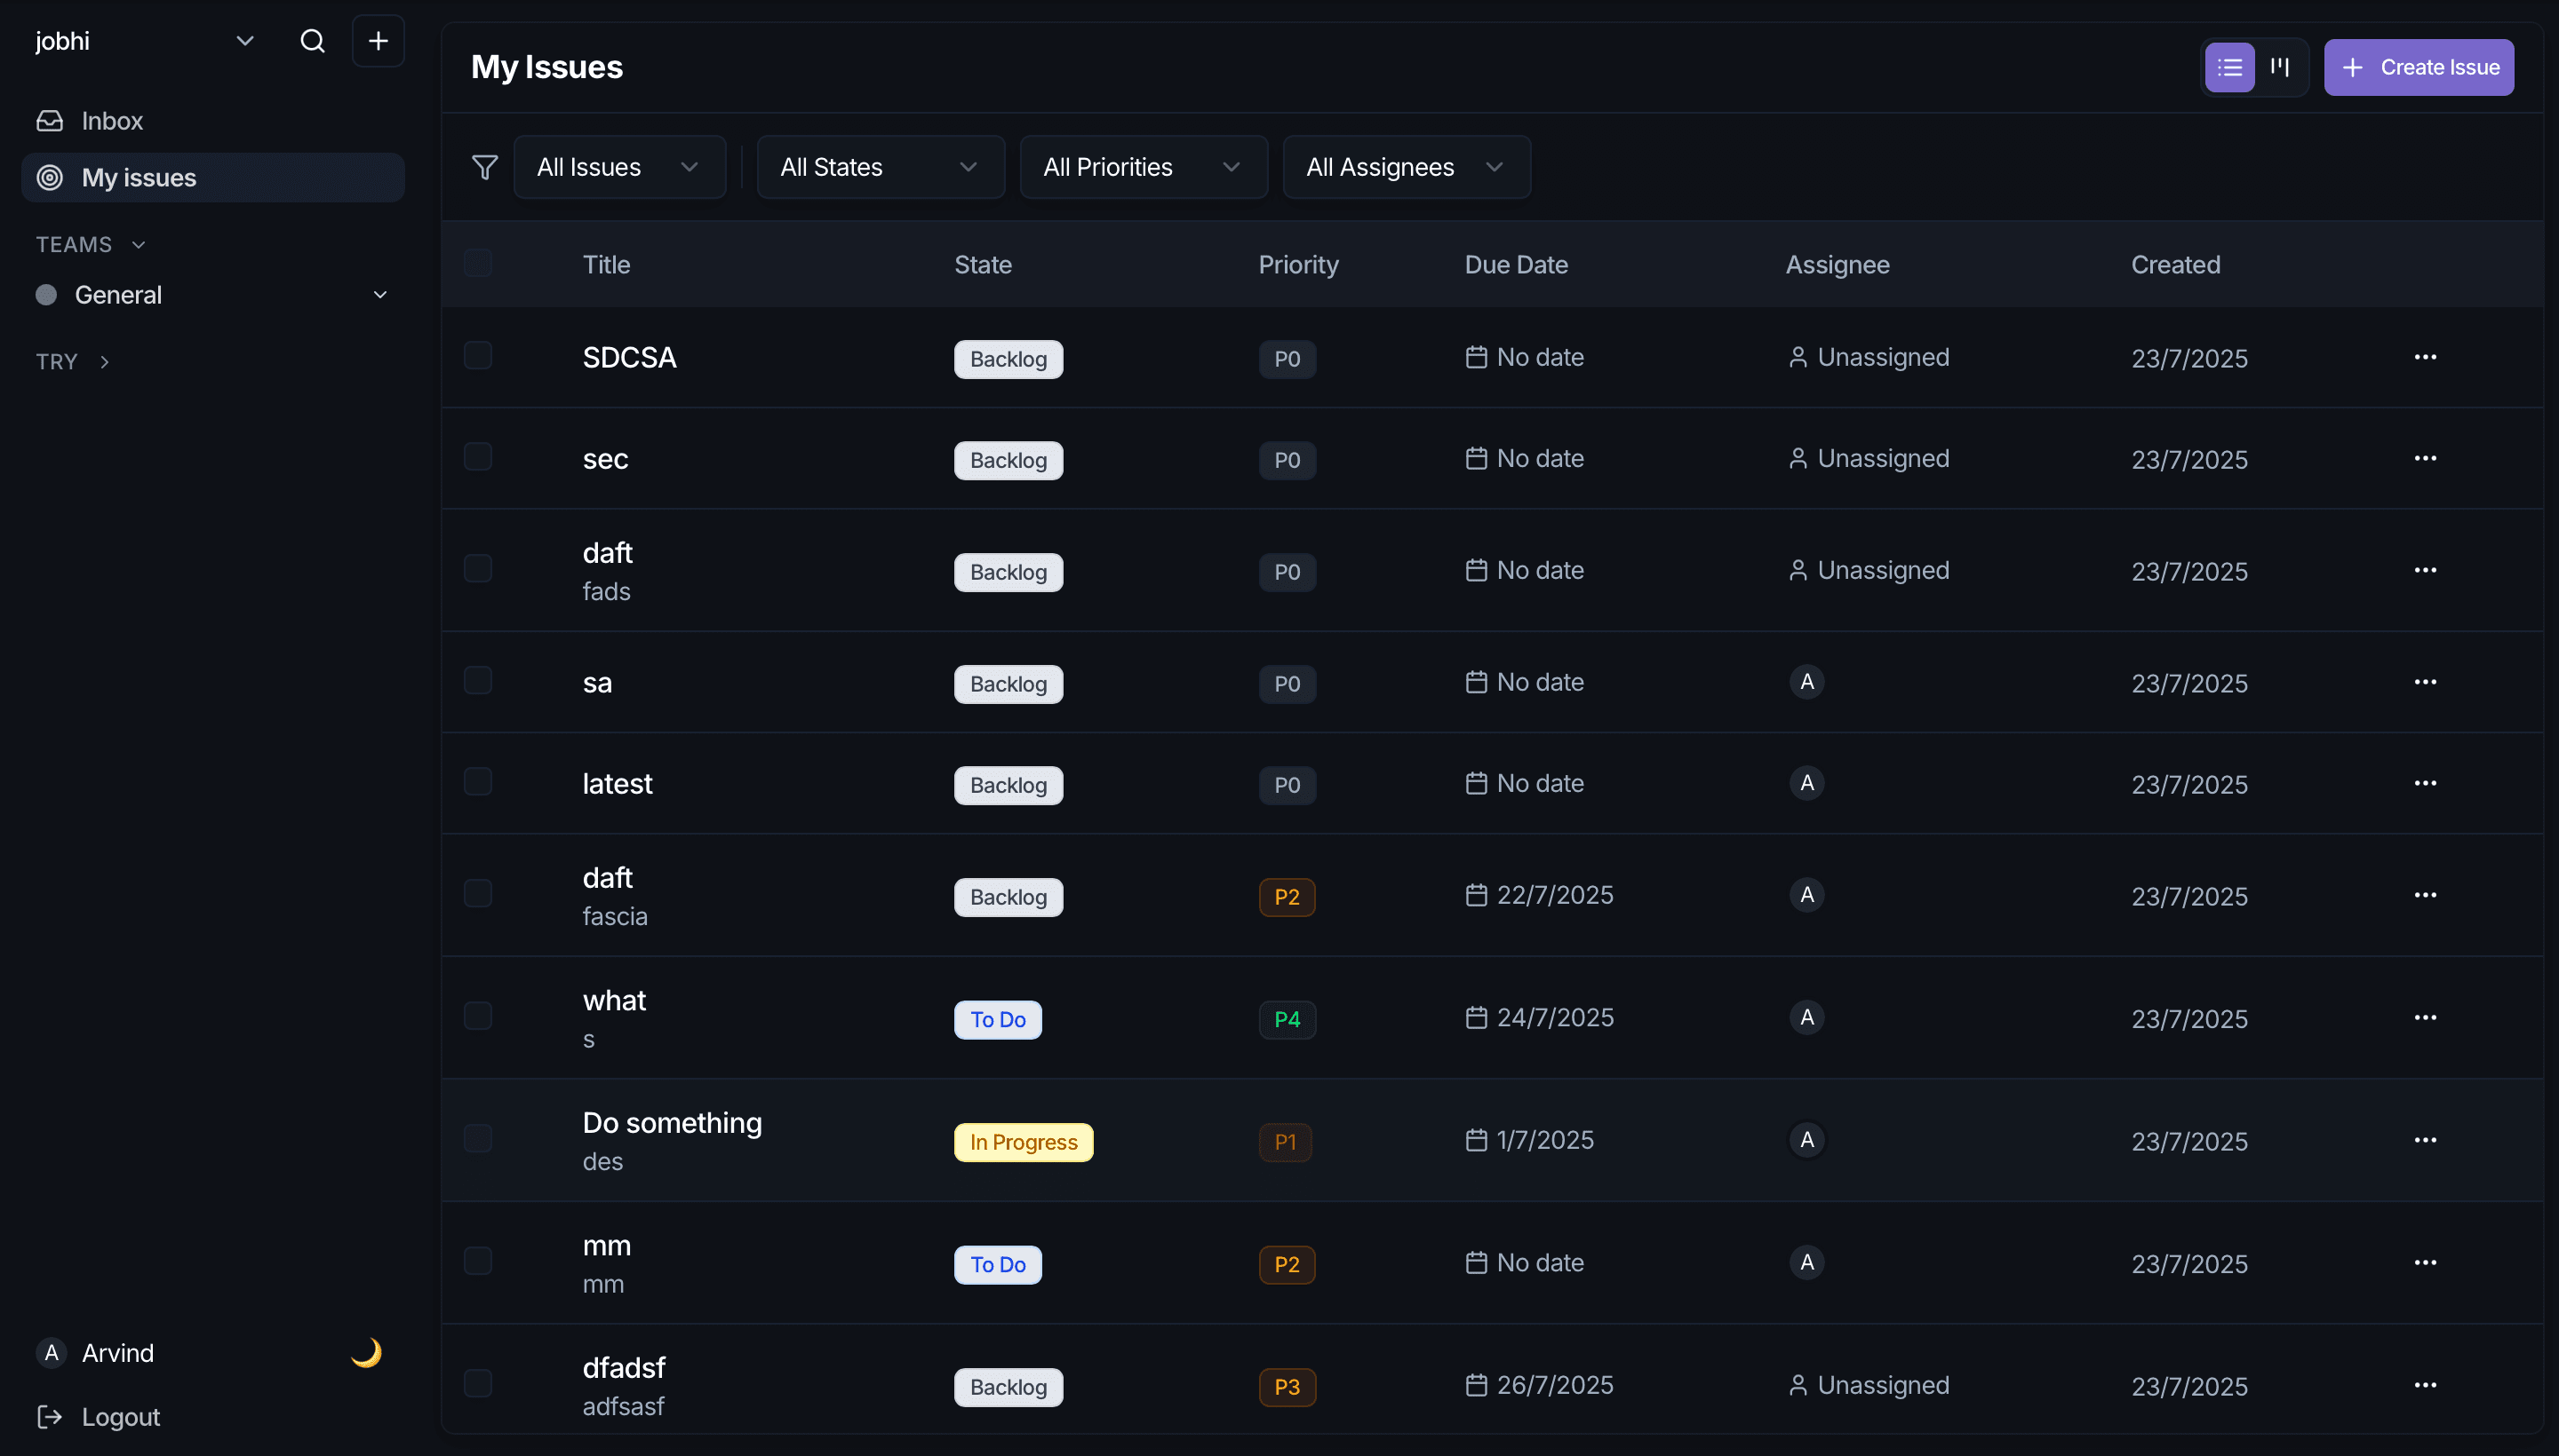The width and height of the screenshot is (2559, 1456).
Task: Check the select-all checkbox in the table header
Action: pyautogui.click(x=477, y=263)
